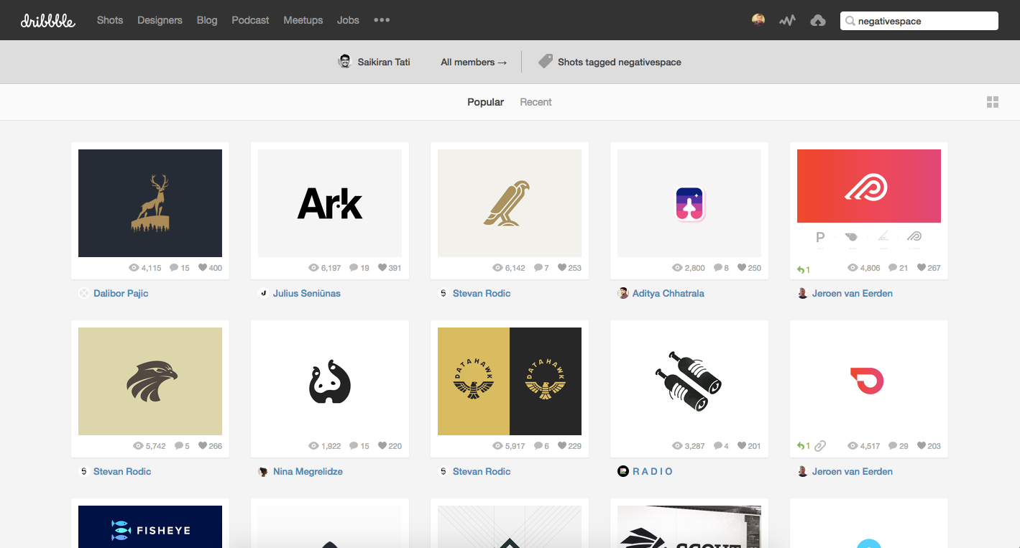
Task: Open the Ark logo shot
Action: coord(330,203)
